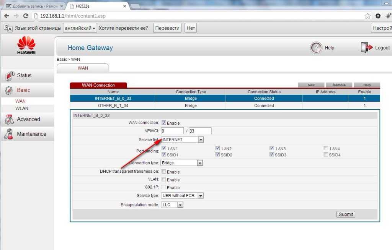Image resolution: width=392 pixels, height=250 pixels.
Task: Open browser settings gear icon
Action: 378,16
